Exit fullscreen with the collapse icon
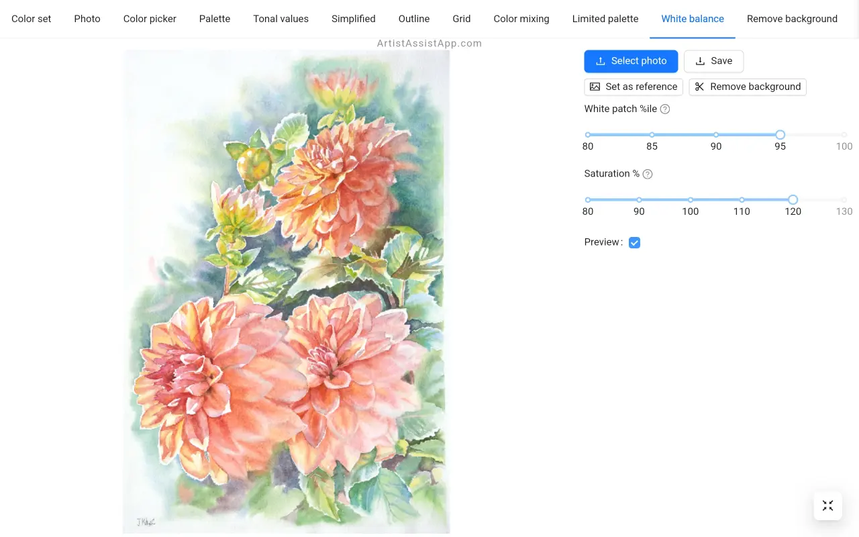 (828, 506)
